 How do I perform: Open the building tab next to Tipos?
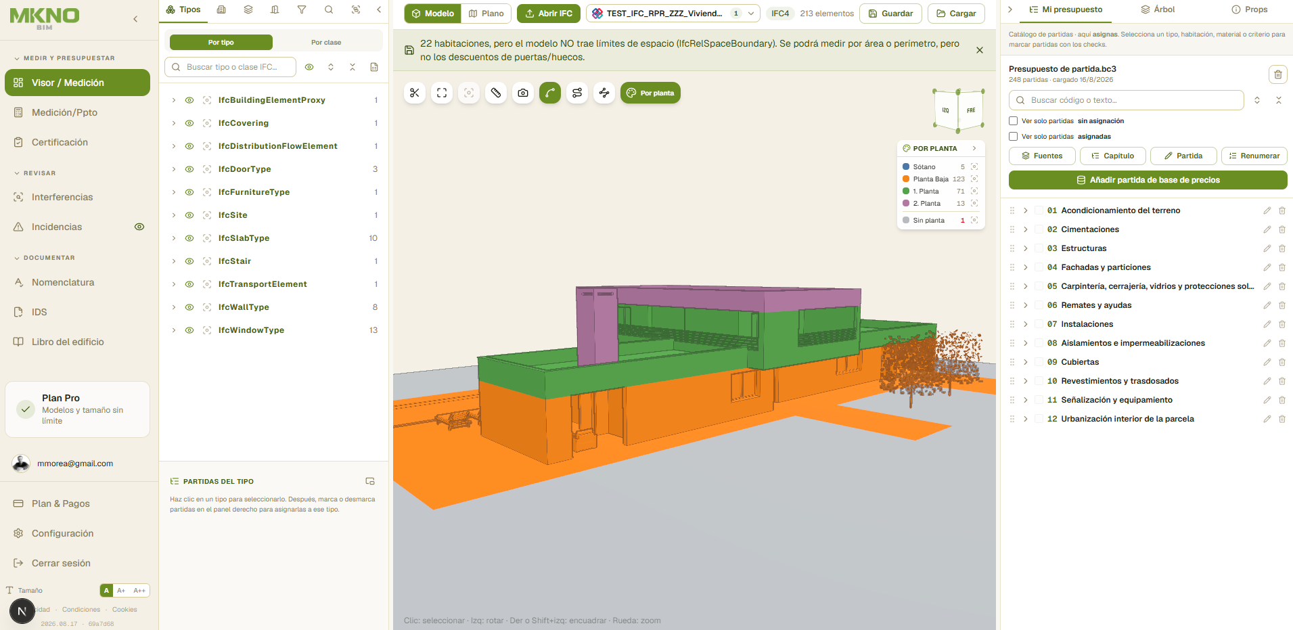221,9
